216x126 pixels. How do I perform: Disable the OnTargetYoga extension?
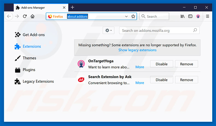point(162,64)
